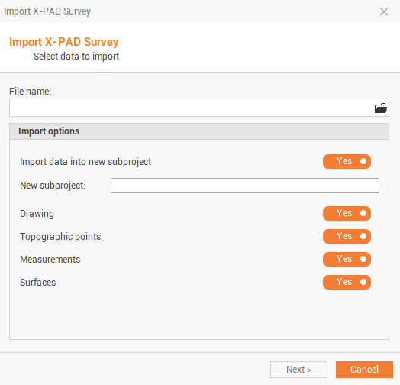The image size is (400, 385).
Task: Click the File name: label
Action: 30,92
